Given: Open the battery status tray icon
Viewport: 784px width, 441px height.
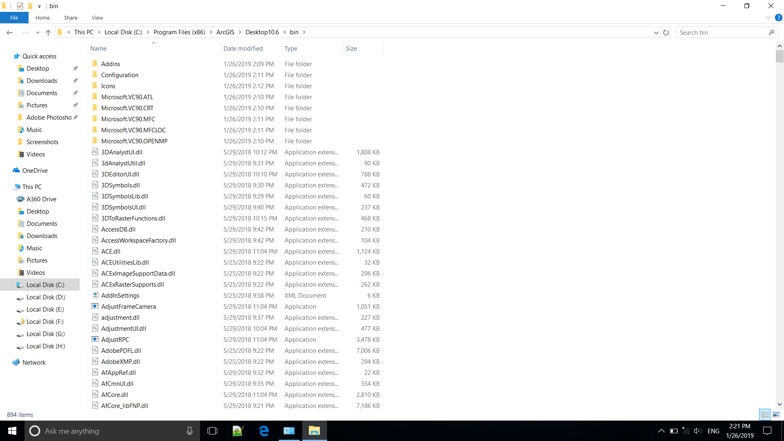Looking at the screenshot, I should coord(674,431).
